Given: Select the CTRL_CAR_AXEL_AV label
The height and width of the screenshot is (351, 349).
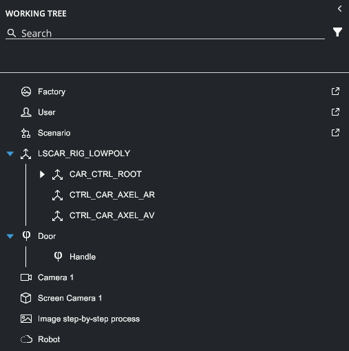Looking at the screenshot, I should click(112, 215).
